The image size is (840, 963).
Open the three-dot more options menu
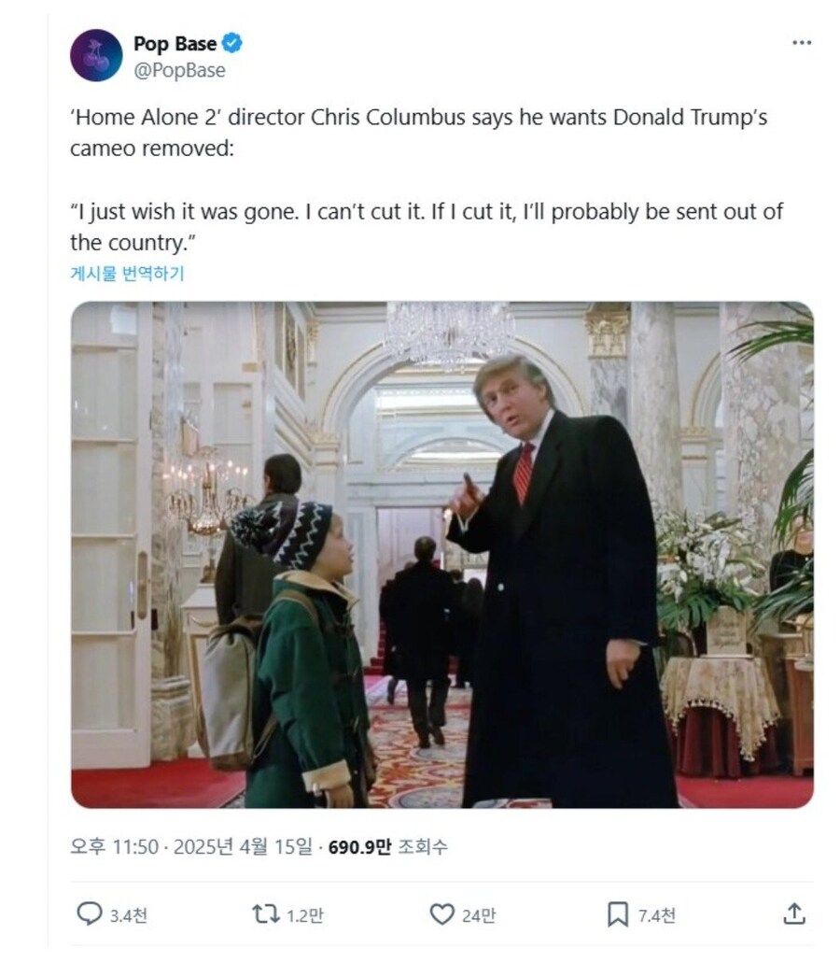coord(802,42)
